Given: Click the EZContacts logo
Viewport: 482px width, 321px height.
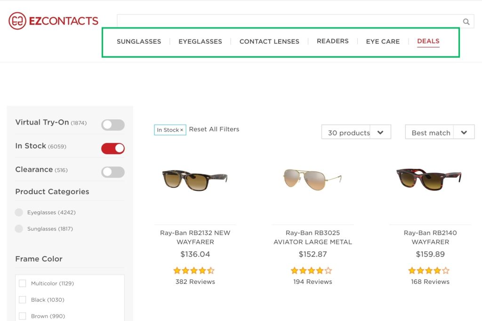Looking at the screenshot, I should 54,21.
